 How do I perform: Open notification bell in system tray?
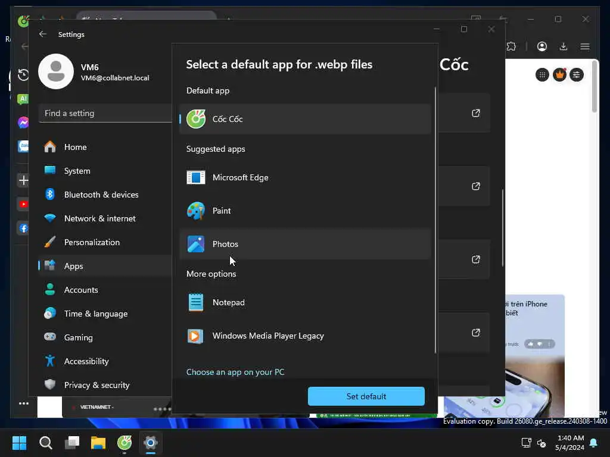pos(594,443)
